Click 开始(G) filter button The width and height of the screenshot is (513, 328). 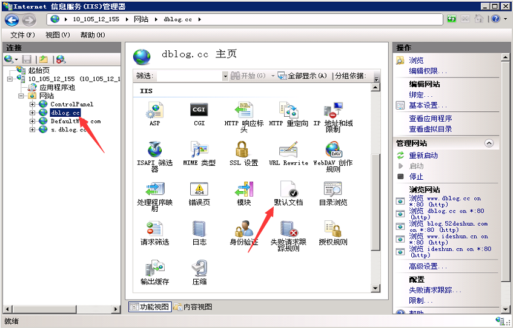[x=248, y=76]
